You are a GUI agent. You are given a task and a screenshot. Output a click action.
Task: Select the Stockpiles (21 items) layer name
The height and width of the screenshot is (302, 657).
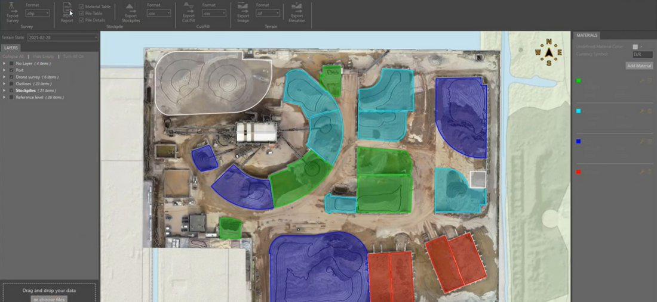coord(36,90)
